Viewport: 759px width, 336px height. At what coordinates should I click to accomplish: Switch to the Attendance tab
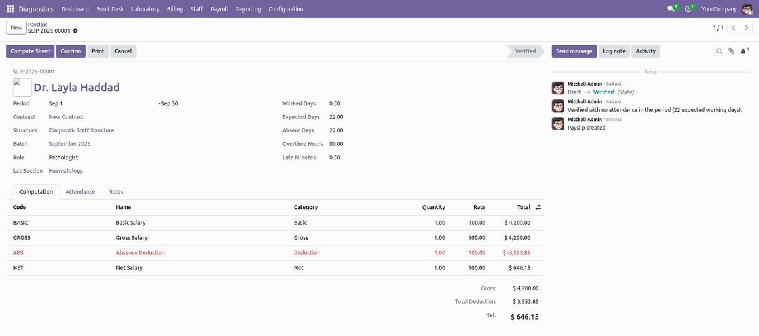coord(80,192)
